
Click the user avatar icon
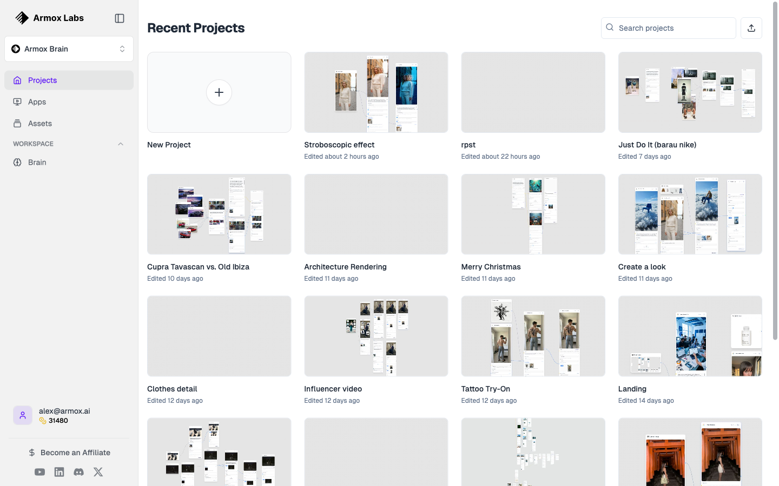tap(23, 415)
